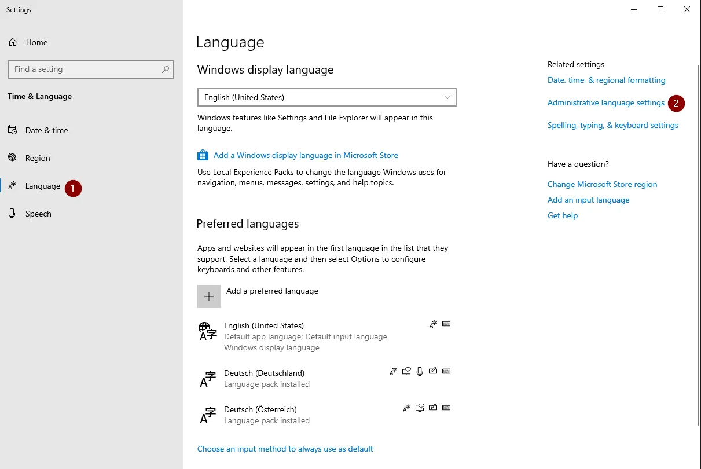Click Add a Windows display language link

pyautogui.click(x=306, y=155)
